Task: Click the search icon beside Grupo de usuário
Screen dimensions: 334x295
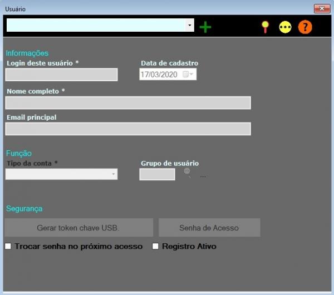Action: point(188,172)
